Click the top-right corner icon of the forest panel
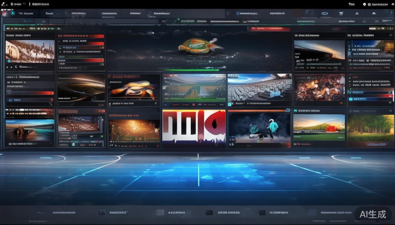This screenshot has height=225, width=395. tap(391, 111)
